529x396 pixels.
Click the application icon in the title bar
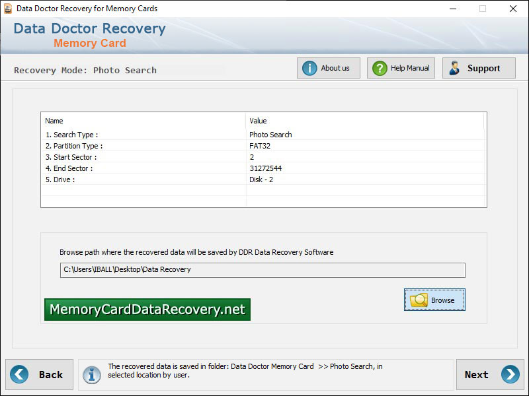(x=8, y=9)
